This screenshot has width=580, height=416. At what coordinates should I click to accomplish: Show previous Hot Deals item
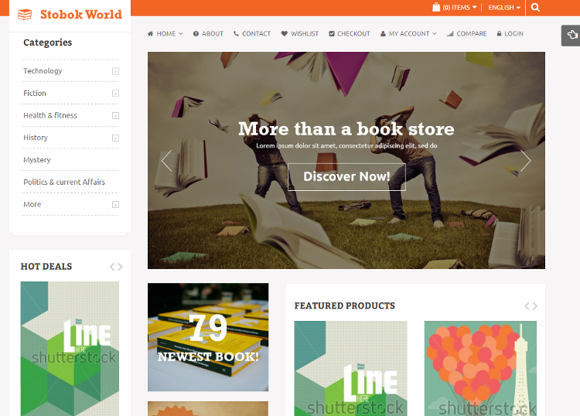[x=112, y=267]
